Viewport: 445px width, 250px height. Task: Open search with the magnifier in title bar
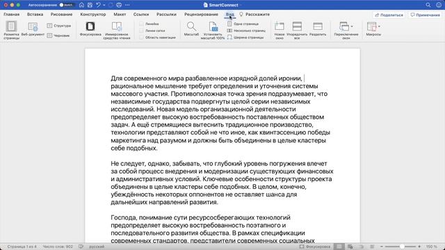[x=428, y=5]
